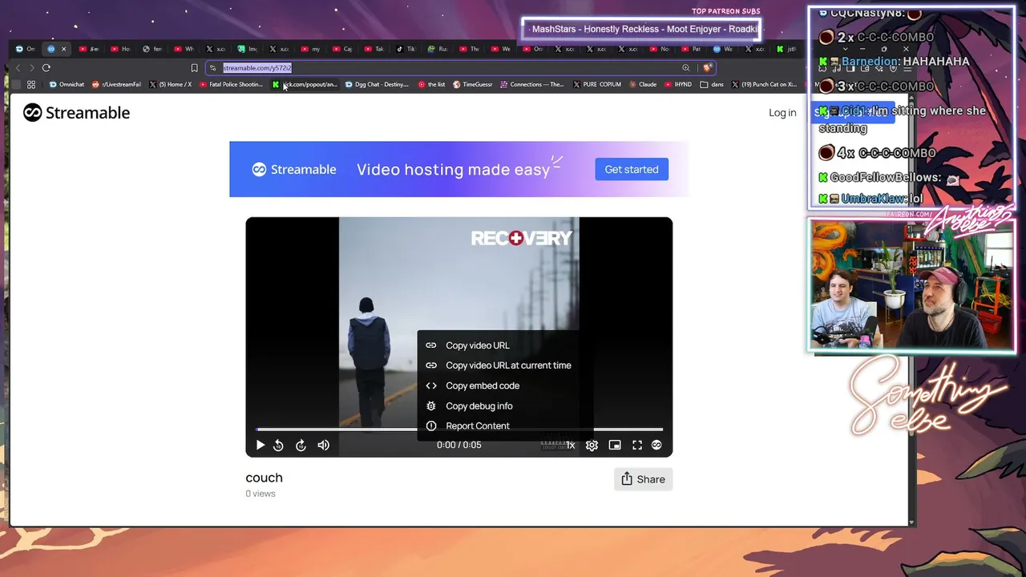Click the 0:00 / 0:05 time display
The height and width of the screenshot is (577, 1026).
[x=459, y=446]
